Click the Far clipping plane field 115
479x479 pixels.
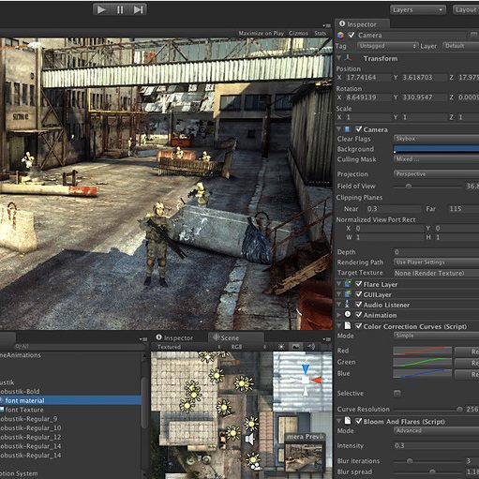[463, 209]
